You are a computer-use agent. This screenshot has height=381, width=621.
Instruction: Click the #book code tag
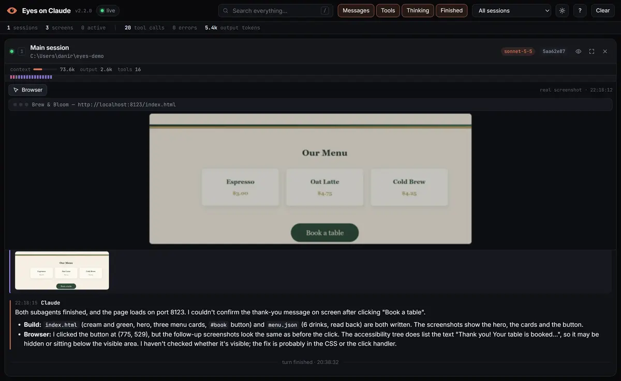pyautogui.click(x=218, y=325)
